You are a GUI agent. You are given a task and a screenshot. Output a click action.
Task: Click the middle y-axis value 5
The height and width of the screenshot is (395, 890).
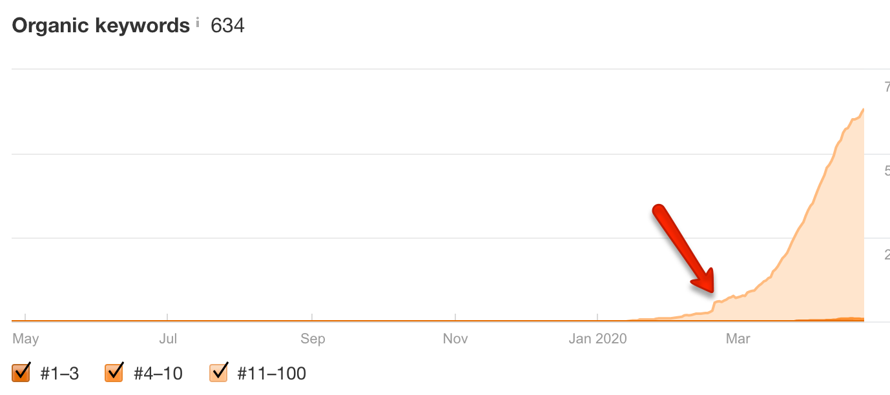(x=887, y=171)
